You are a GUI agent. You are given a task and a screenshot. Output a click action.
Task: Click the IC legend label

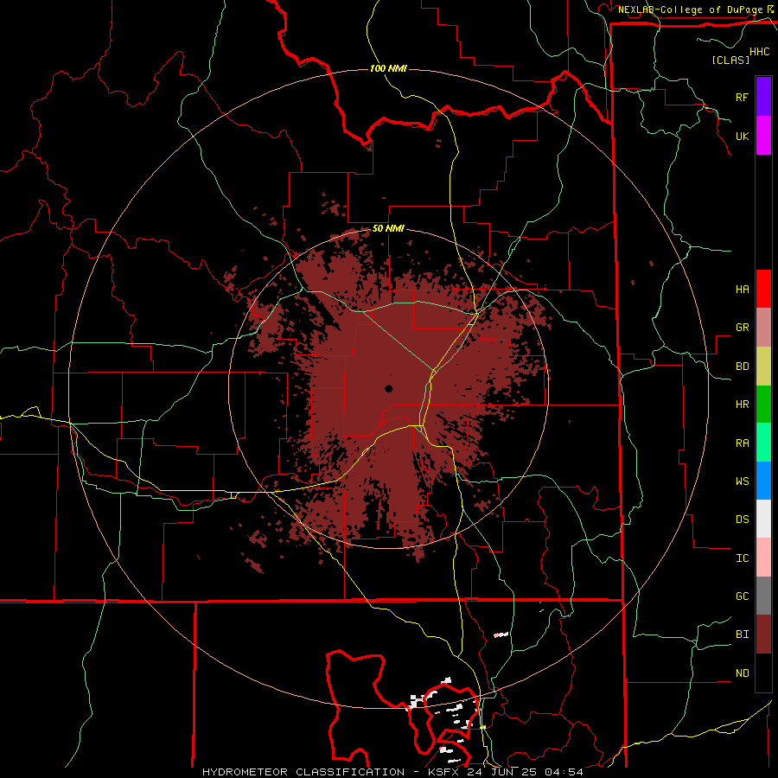point(742,558)
